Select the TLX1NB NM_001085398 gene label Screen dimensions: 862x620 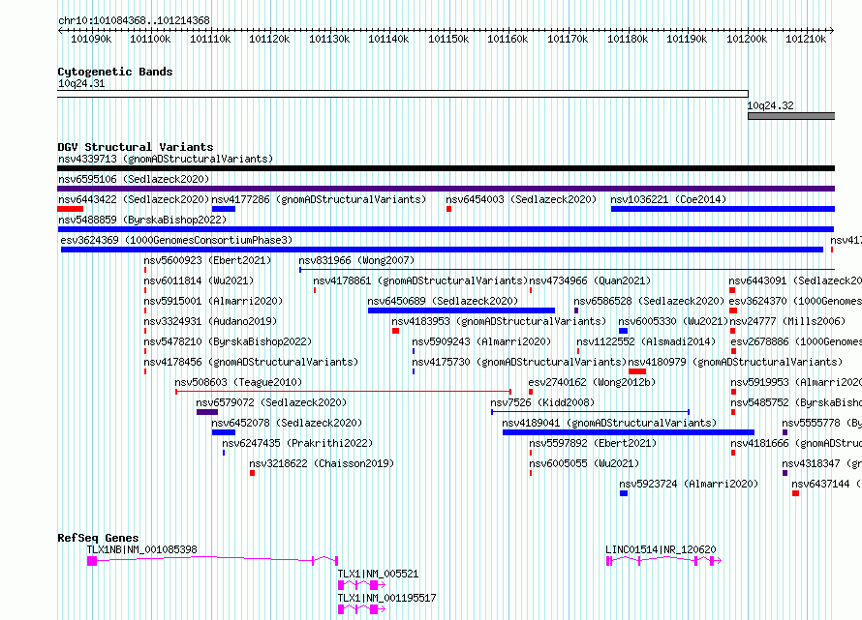point(141,549)
